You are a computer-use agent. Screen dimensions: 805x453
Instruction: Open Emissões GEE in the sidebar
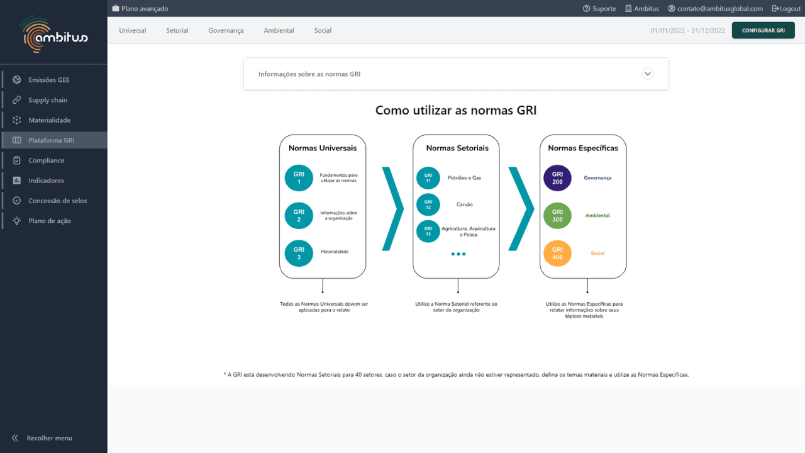pyautogui.click(x=54, y=80)
